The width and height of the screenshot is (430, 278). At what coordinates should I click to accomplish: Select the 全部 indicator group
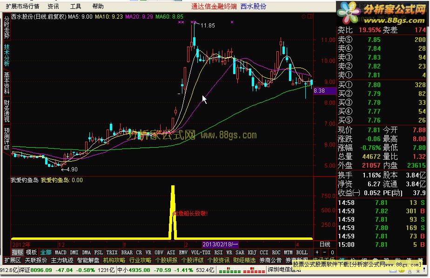[46, 252]
